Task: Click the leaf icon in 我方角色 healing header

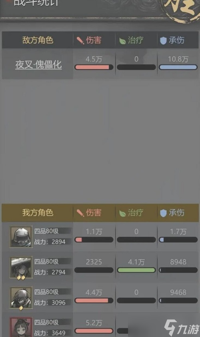Action: coord(122,213)
